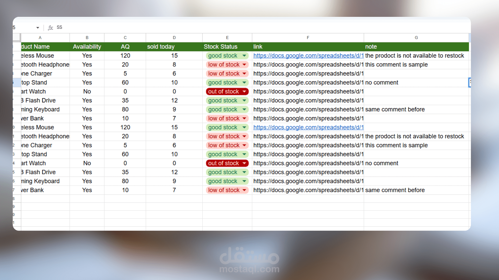Screen dimensions: 499x280
Task: Open good stock dropdown, Keyboard row noted same comment
Action: coord(244,109)
